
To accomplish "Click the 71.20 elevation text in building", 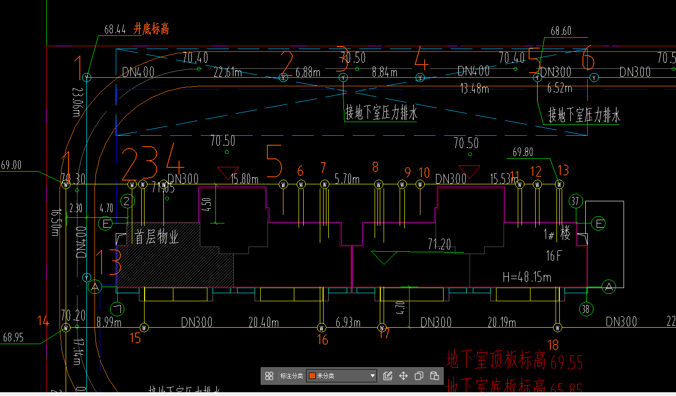I will coord(439,244).
